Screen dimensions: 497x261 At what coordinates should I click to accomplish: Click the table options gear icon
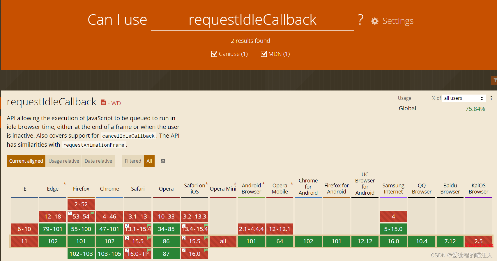(x=163, y=161)
